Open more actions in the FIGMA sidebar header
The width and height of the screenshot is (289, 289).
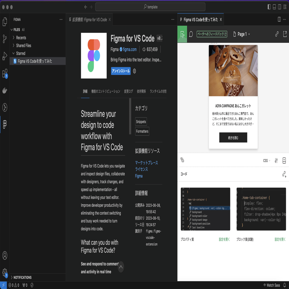coord(61,20)
